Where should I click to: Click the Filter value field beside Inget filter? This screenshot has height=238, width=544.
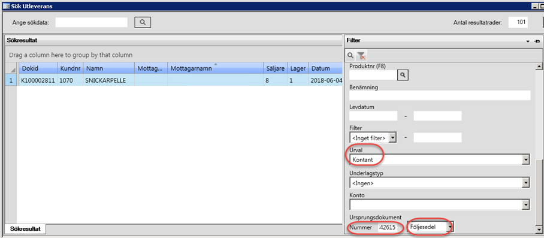pos(437,138)
